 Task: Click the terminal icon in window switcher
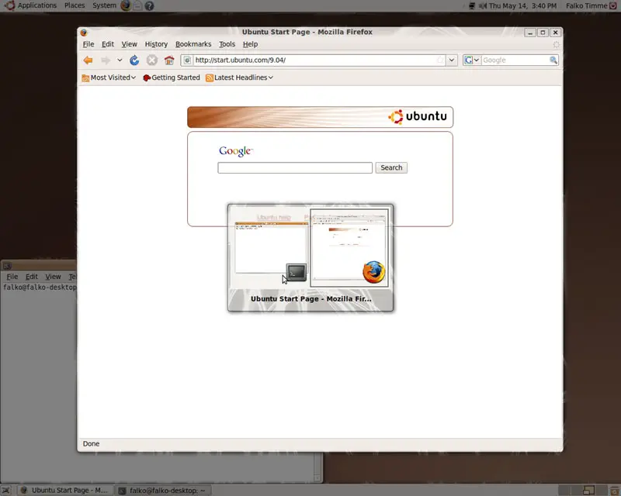(297, 272)
